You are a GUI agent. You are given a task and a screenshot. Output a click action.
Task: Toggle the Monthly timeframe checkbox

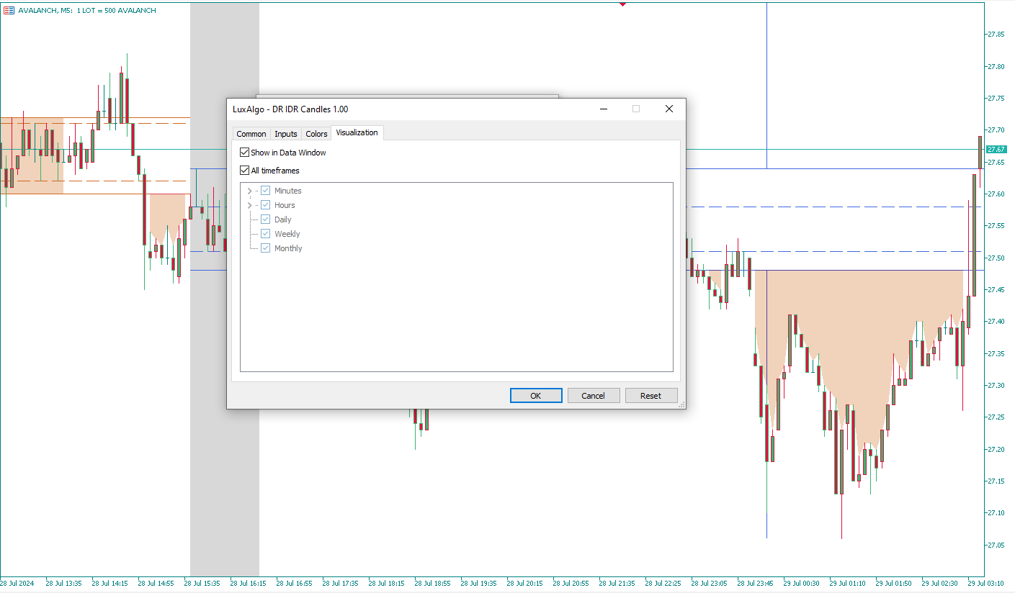click(x=266, y=248)
